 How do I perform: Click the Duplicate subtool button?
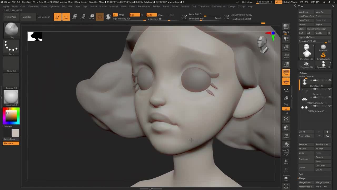(306, 159)
